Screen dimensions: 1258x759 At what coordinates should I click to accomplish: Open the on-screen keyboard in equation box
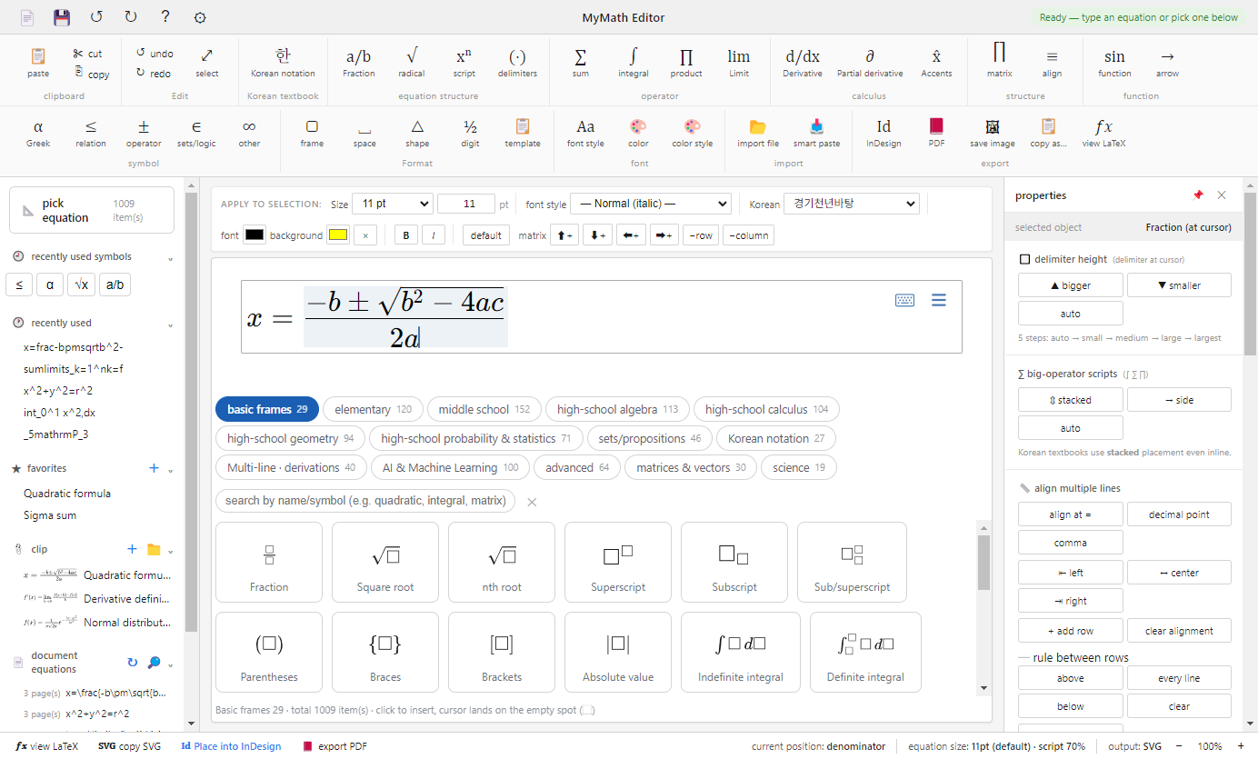point(904,300)
